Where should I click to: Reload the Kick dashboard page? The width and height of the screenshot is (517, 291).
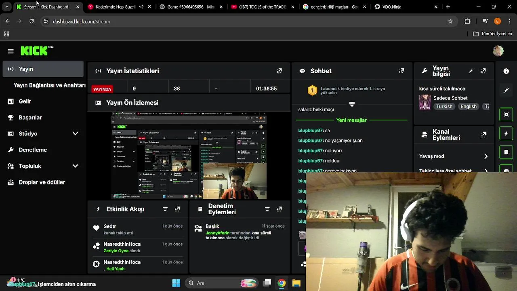pyautogui.click(x=32, y=21)
